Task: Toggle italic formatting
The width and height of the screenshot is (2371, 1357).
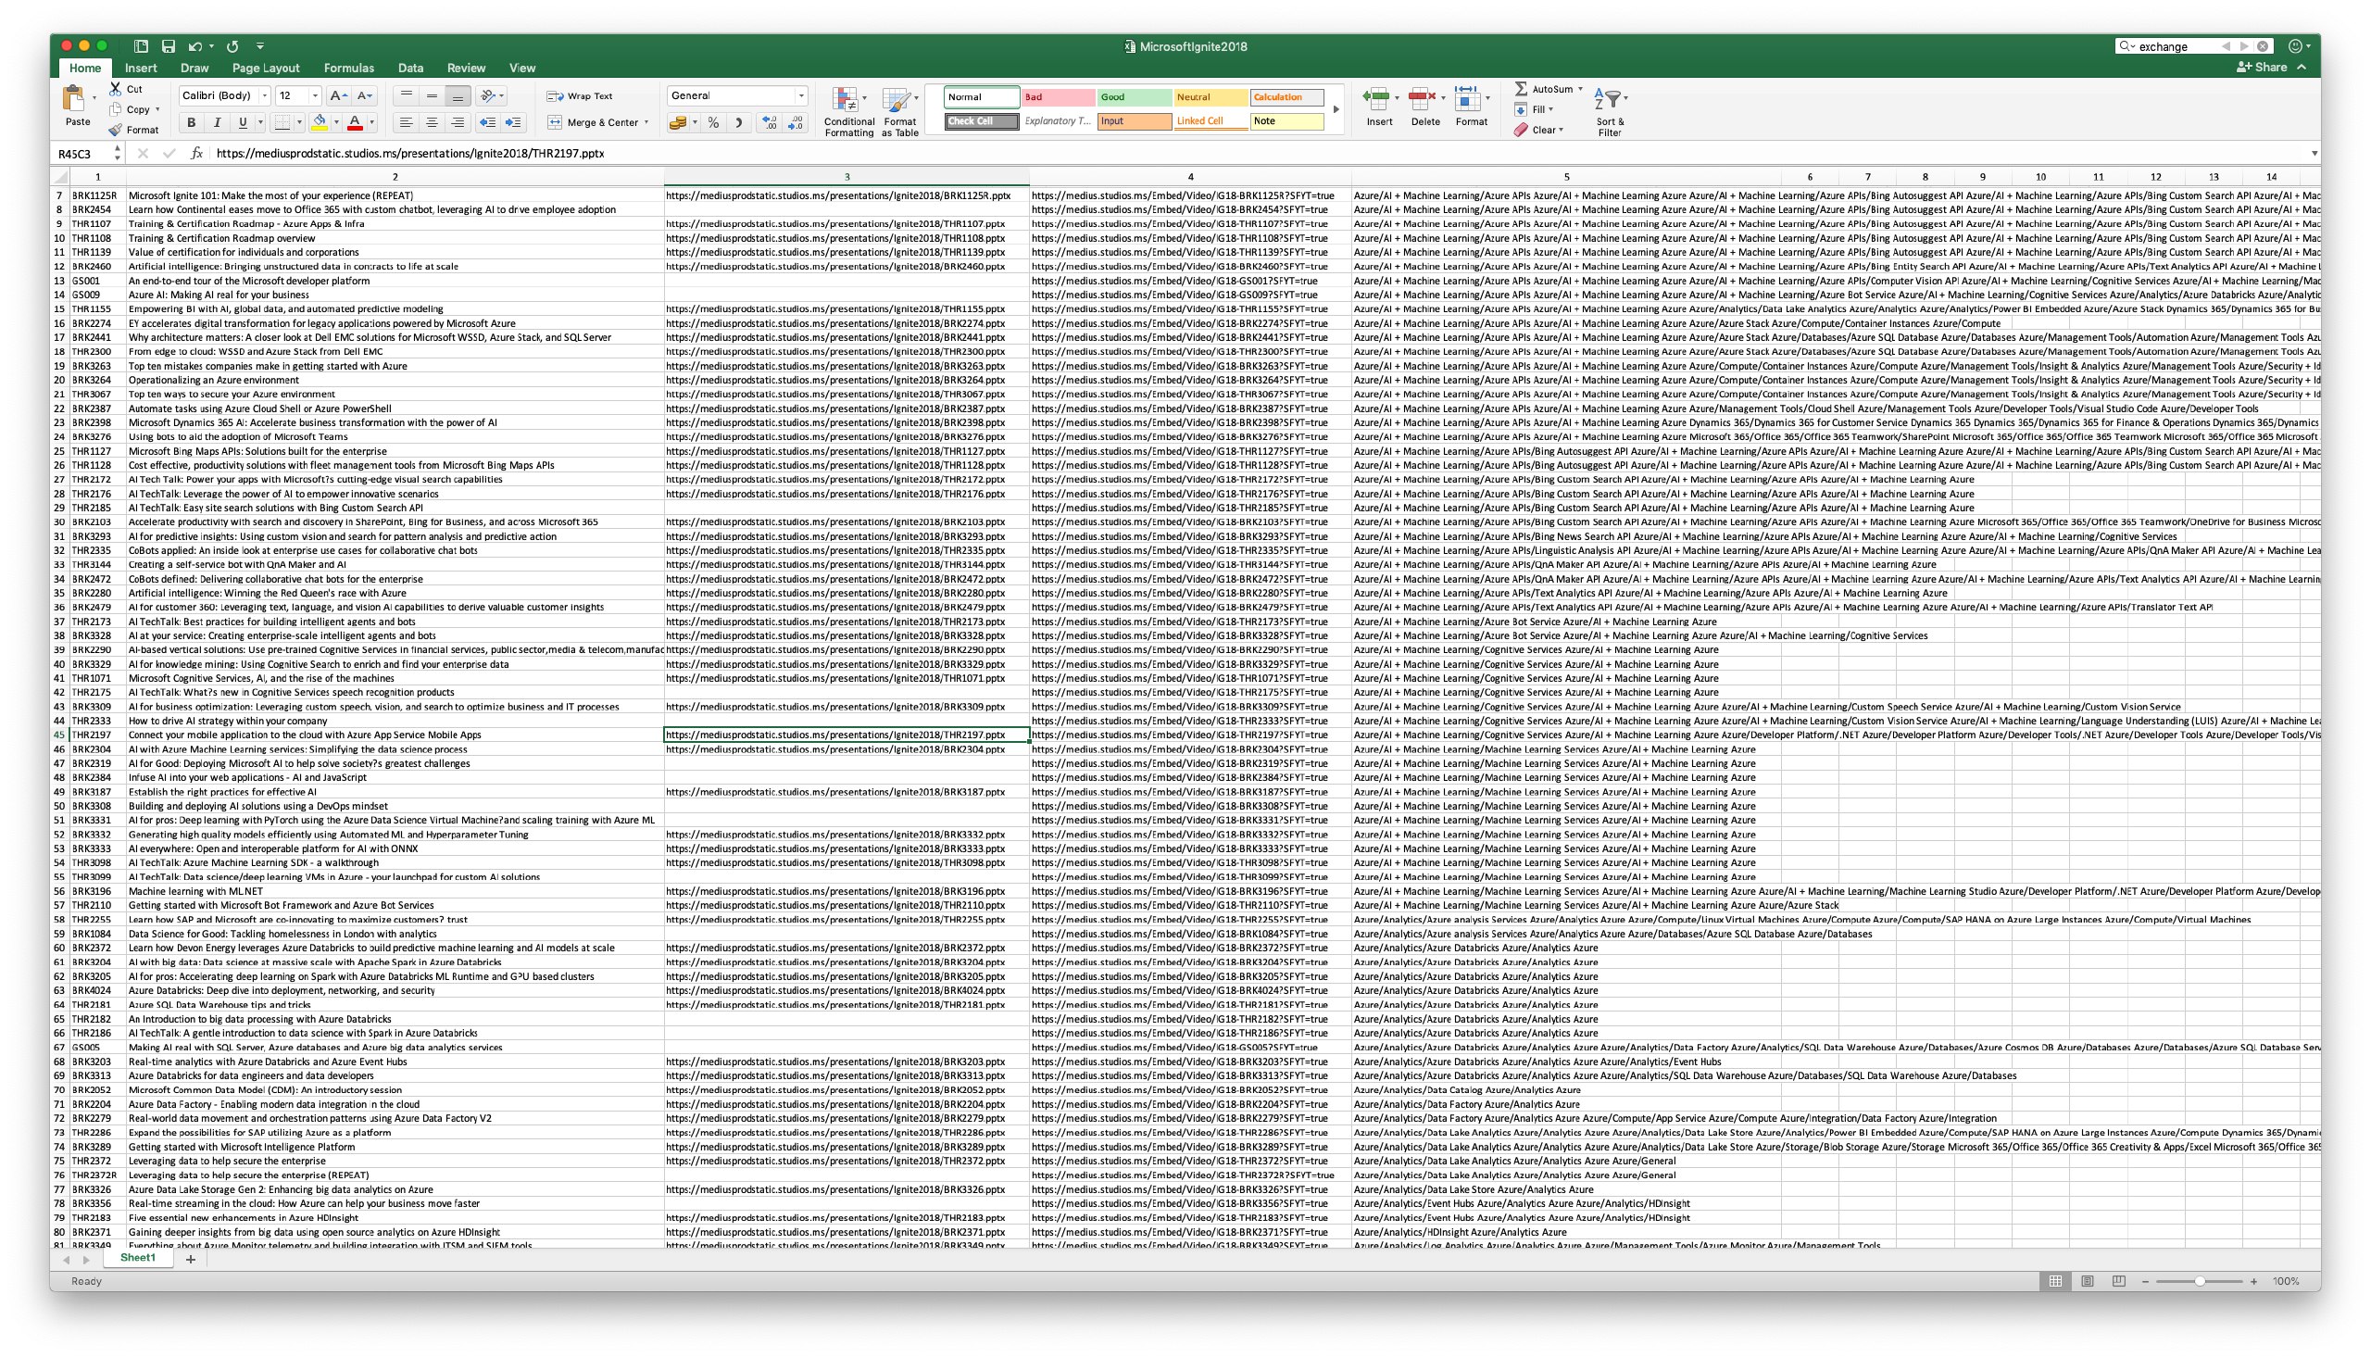Action: pyautogui.click(x=217, y=122)
